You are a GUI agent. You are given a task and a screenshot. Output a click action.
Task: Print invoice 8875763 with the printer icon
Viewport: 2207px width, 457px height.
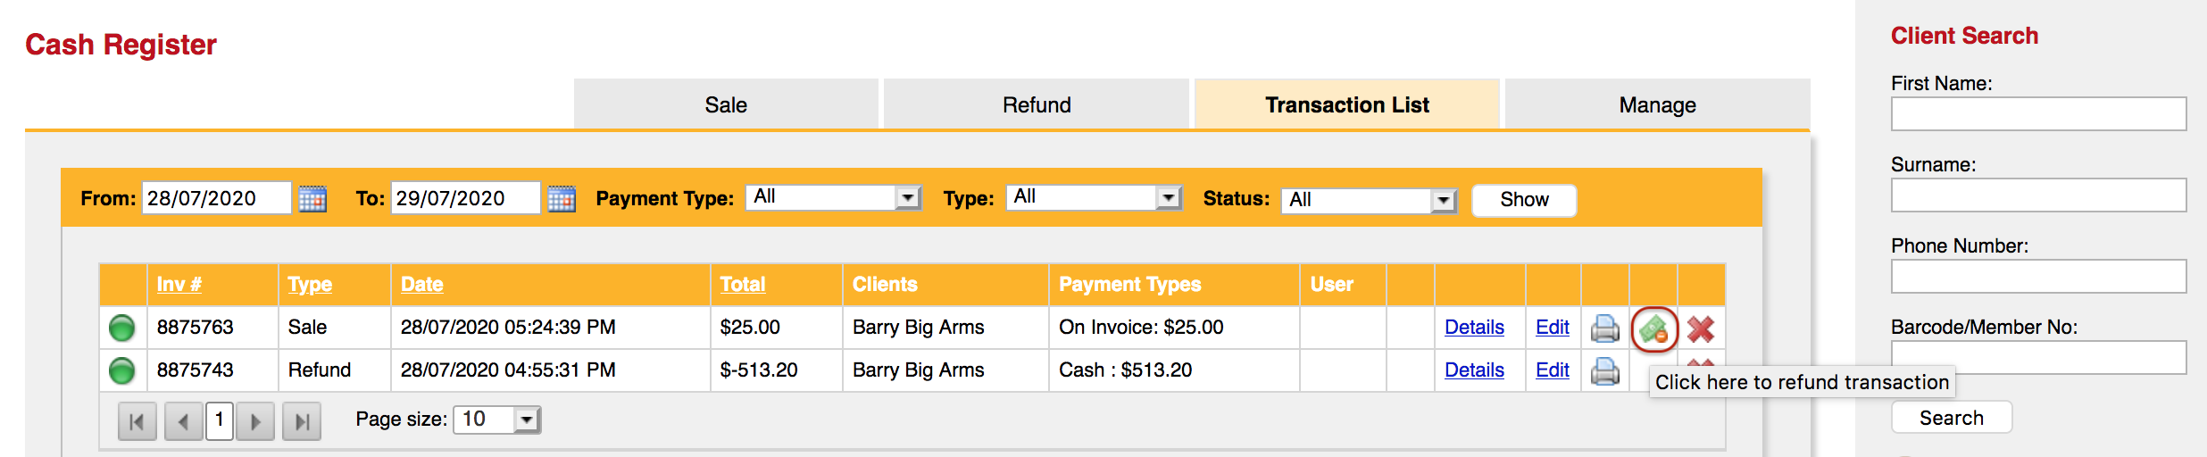coord(1604,328)
